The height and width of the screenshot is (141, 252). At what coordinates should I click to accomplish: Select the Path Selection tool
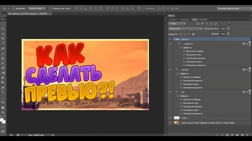pos(3,98)
